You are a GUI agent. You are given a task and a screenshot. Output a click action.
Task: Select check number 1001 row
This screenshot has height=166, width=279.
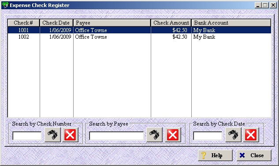click(x=139, y=30)
